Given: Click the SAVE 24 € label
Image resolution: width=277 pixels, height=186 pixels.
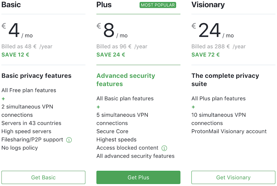Looking at the screenshot, I should pos(111,55).
